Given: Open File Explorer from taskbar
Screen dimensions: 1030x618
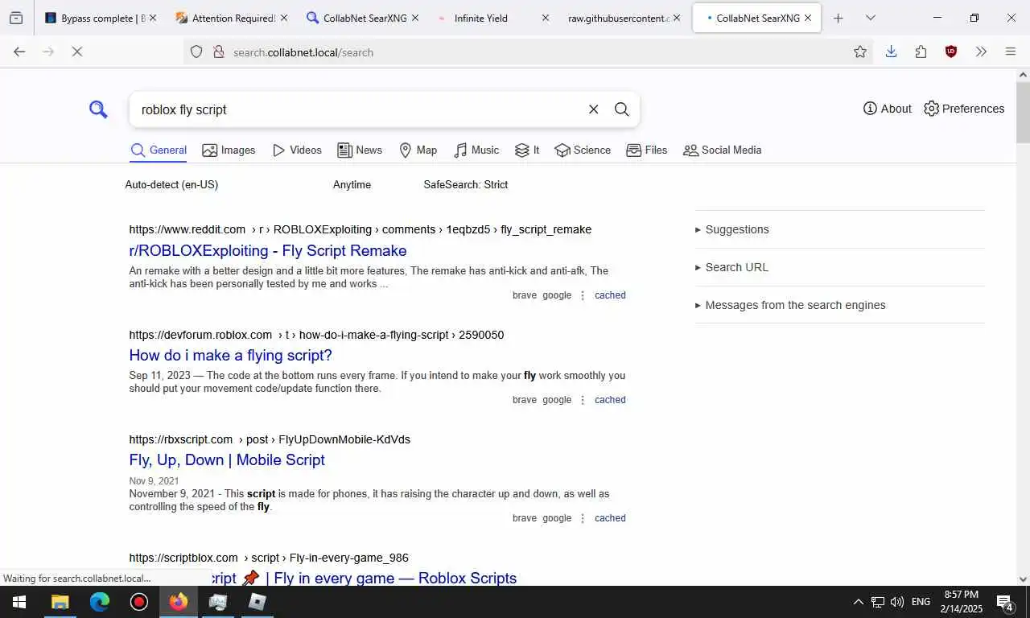Looking at the screenshot, I should coord(60,602).
